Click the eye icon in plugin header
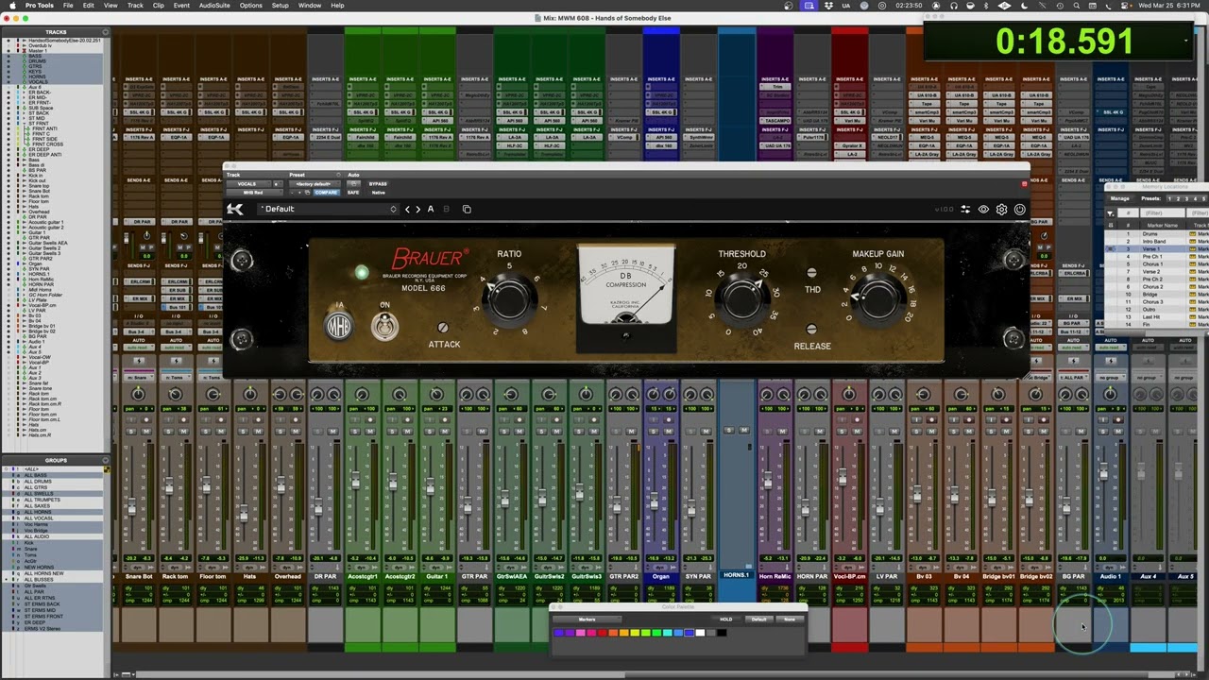 click(x=983, y=210)
